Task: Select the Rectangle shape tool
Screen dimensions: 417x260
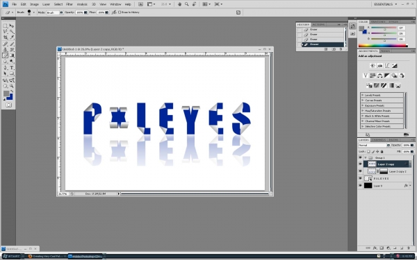Action: [x=11, y=73]
